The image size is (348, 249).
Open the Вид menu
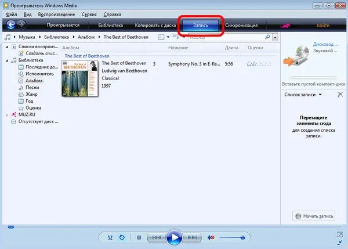[x=27, y=15]
